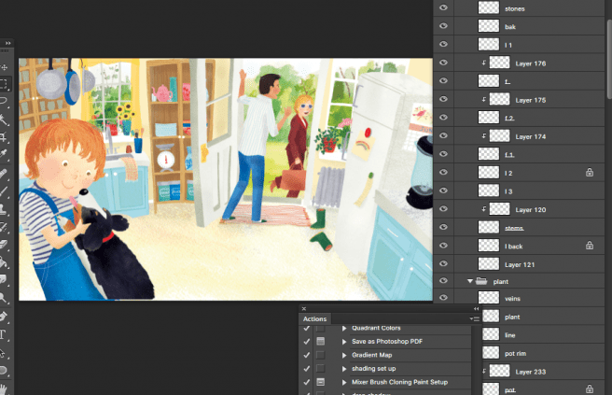The image size is (612, 395).
Task: Hide the "stones" layer
Action: coord(443,8)
